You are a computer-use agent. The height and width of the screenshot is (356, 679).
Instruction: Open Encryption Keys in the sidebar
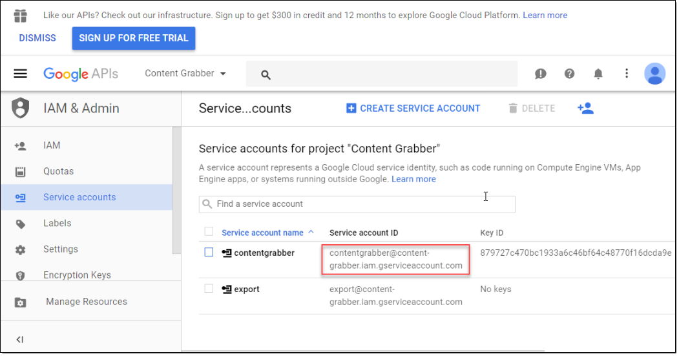point(77,275)
